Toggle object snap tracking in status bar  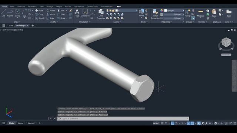pos(188,123)
